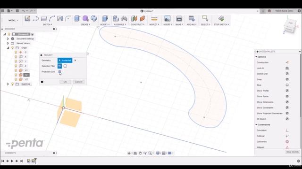Click the timeline Play button
This screenshot has height=169, width=302.
tap(12, 161)
